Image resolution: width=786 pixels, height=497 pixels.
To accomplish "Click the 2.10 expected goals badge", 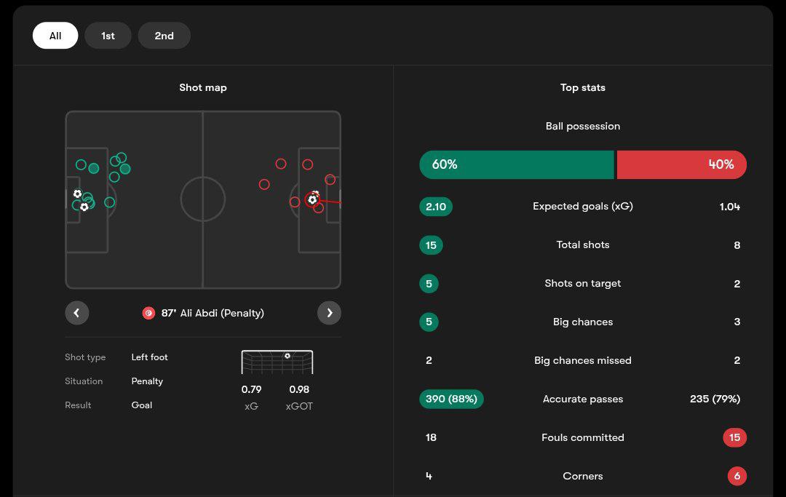I will click(436, 207).
